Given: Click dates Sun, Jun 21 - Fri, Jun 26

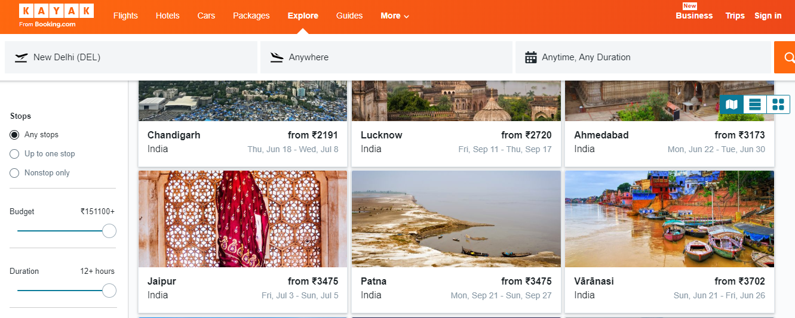Looking at the screenshot, I should click(x=719, y=295).
